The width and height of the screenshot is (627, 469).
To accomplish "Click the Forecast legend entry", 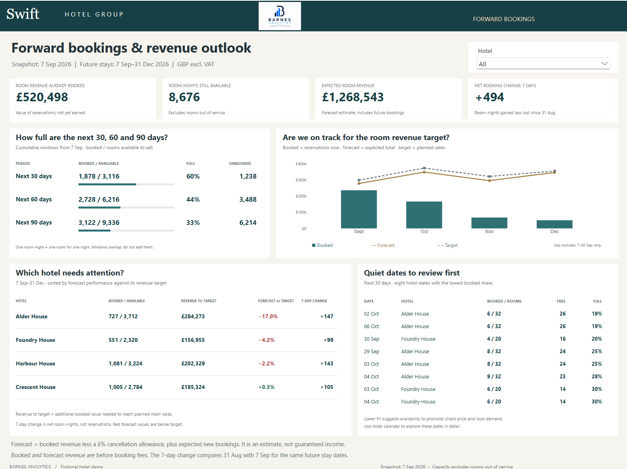I will point(383,245).
